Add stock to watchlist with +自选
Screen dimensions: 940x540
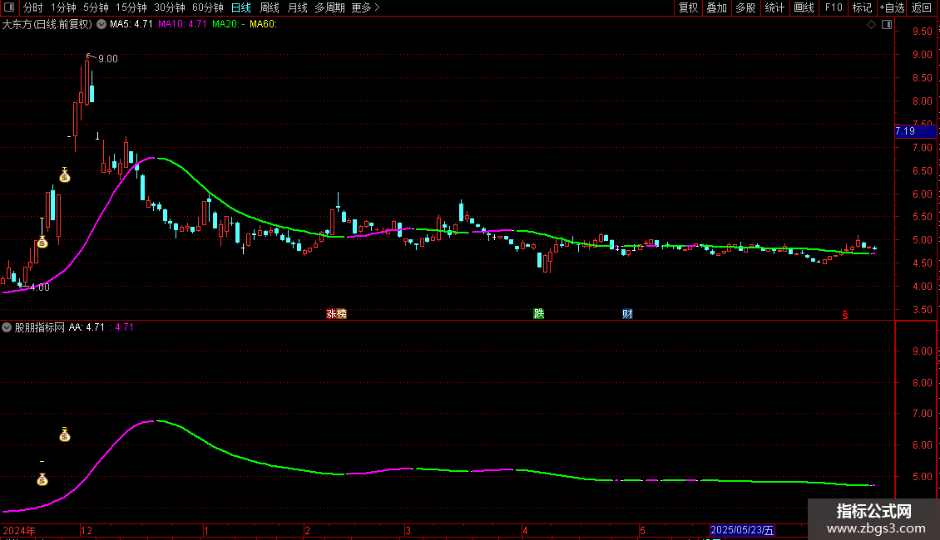point(892,7)
